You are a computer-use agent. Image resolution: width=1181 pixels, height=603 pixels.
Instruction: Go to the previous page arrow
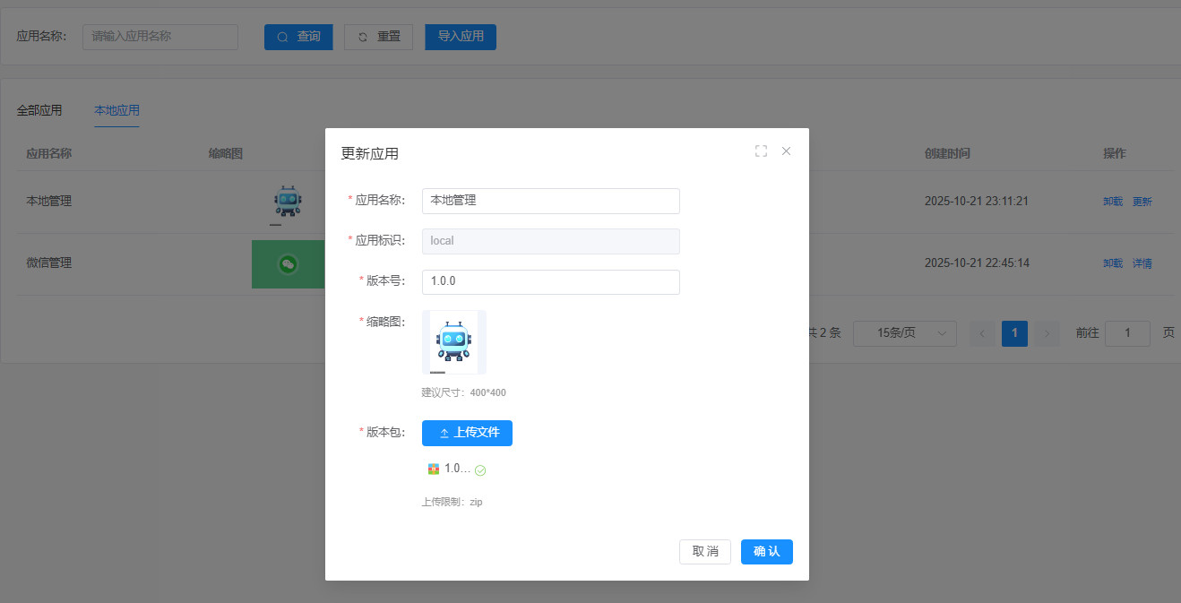[x=982, y=333]
